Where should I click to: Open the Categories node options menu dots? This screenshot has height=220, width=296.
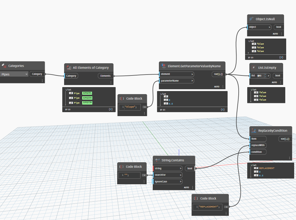(42, 80)
